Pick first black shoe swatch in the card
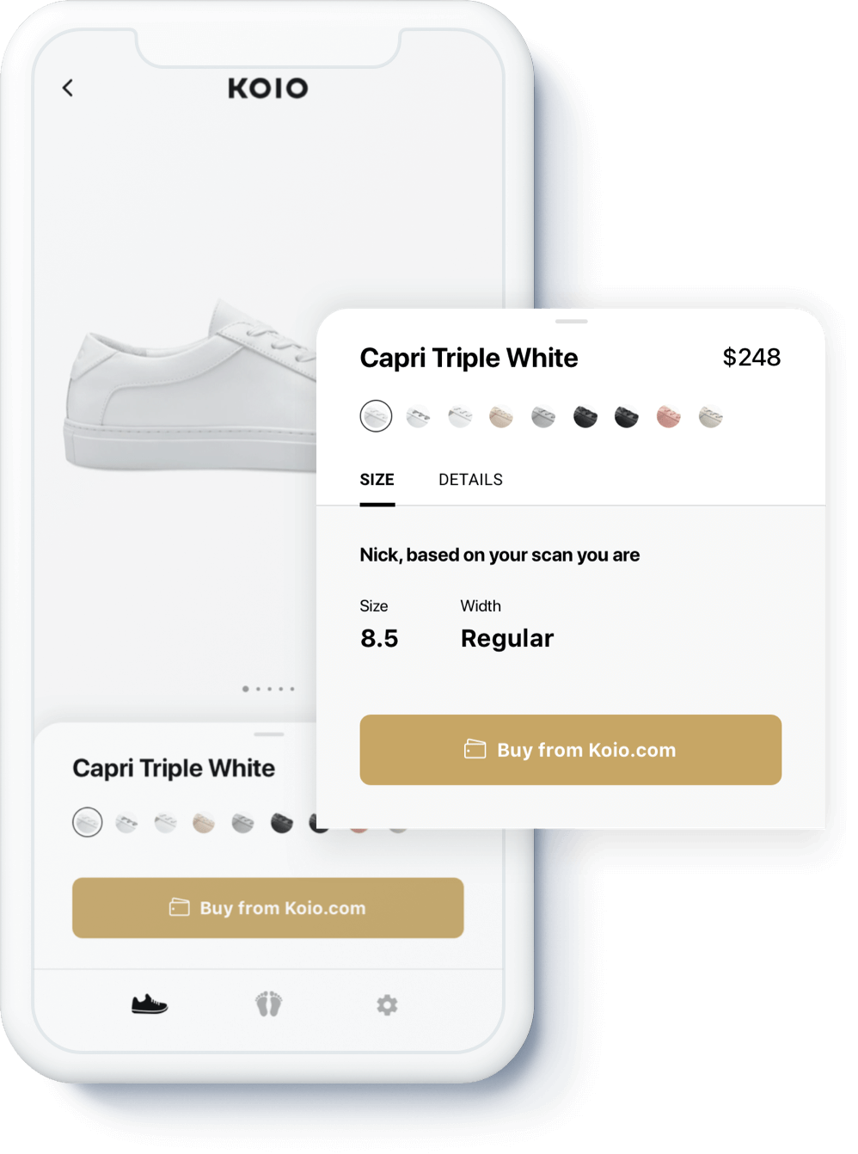 [x=585, y=417]
